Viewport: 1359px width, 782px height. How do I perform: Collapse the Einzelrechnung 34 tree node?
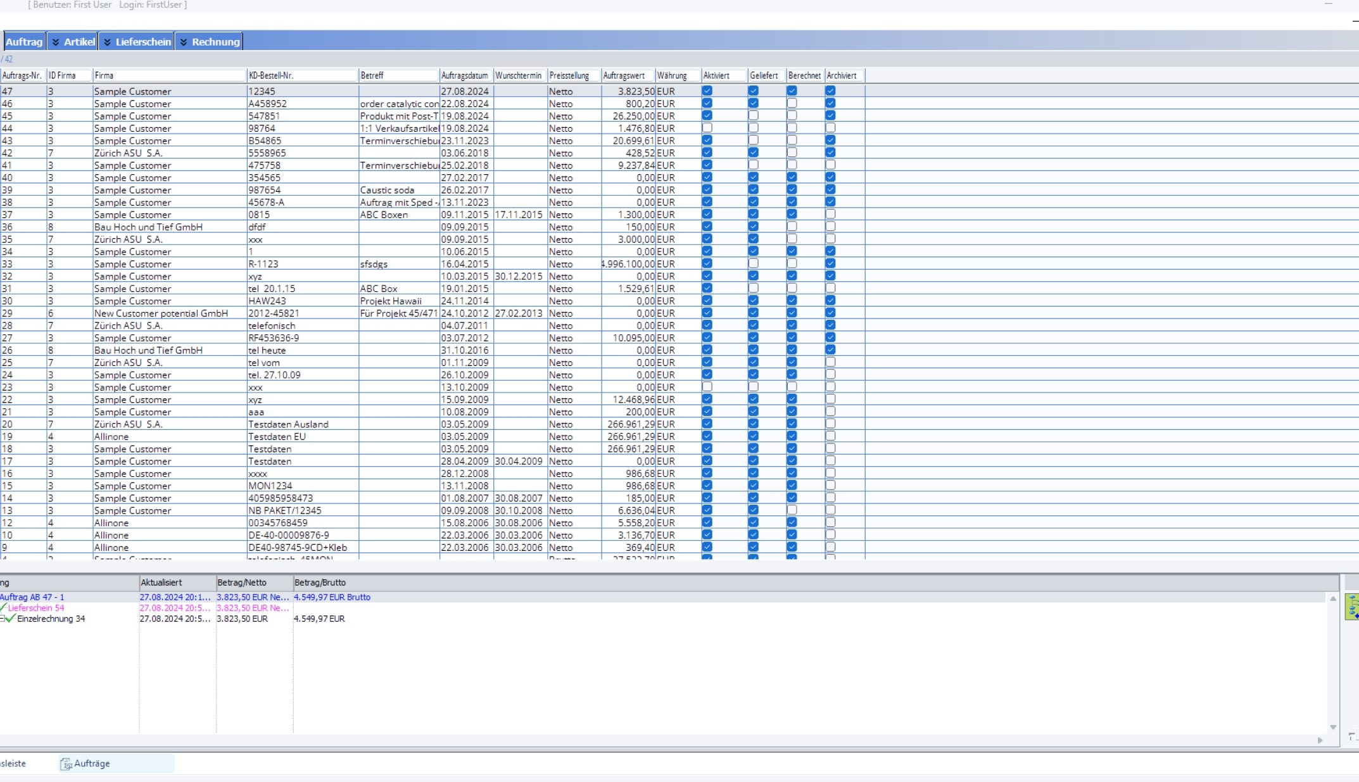coord(2,619)
